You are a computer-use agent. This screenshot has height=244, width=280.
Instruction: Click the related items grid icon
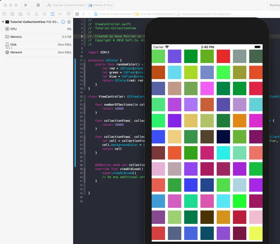click(x=77, y=14)
